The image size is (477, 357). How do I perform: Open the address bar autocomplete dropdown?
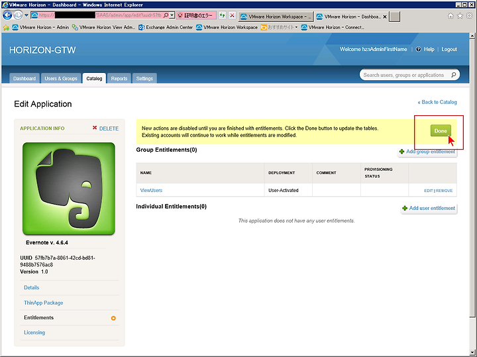coord(172,15)
